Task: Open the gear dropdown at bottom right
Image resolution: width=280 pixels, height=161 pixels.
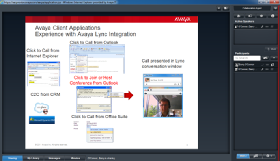Action: coord(269,156)
